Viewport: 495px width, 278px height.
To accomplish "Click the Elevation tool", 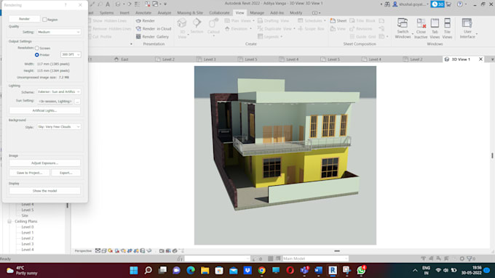I will (238, 28).
